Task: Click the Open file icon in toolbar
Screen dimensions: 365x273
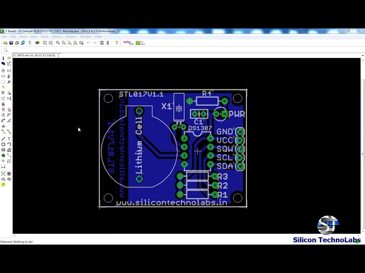Action: (4, 43)
